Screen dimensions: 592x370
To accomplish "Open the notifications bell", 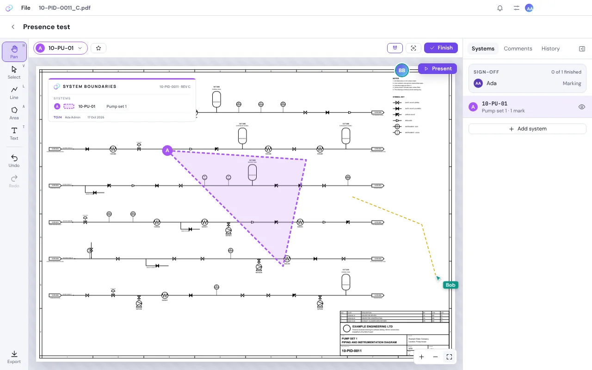I will [x=500, y=8].
